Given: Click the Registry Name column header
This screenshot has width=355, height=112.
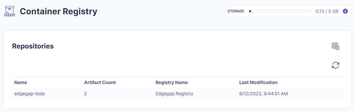Looking at the screenshot, I should tap(172, 82).
